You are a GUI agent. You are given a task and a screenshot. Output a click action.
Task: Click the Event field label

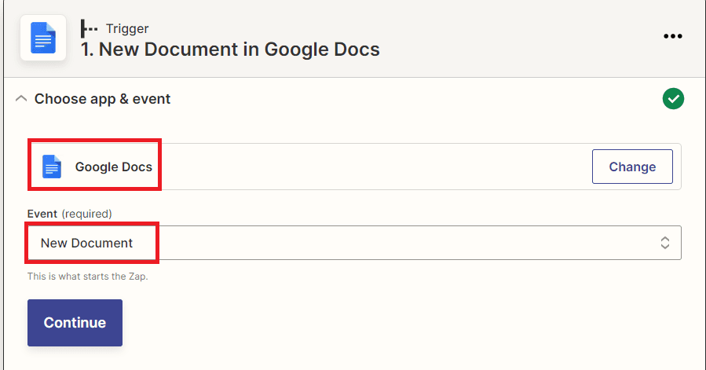click(x=42, y=214)
